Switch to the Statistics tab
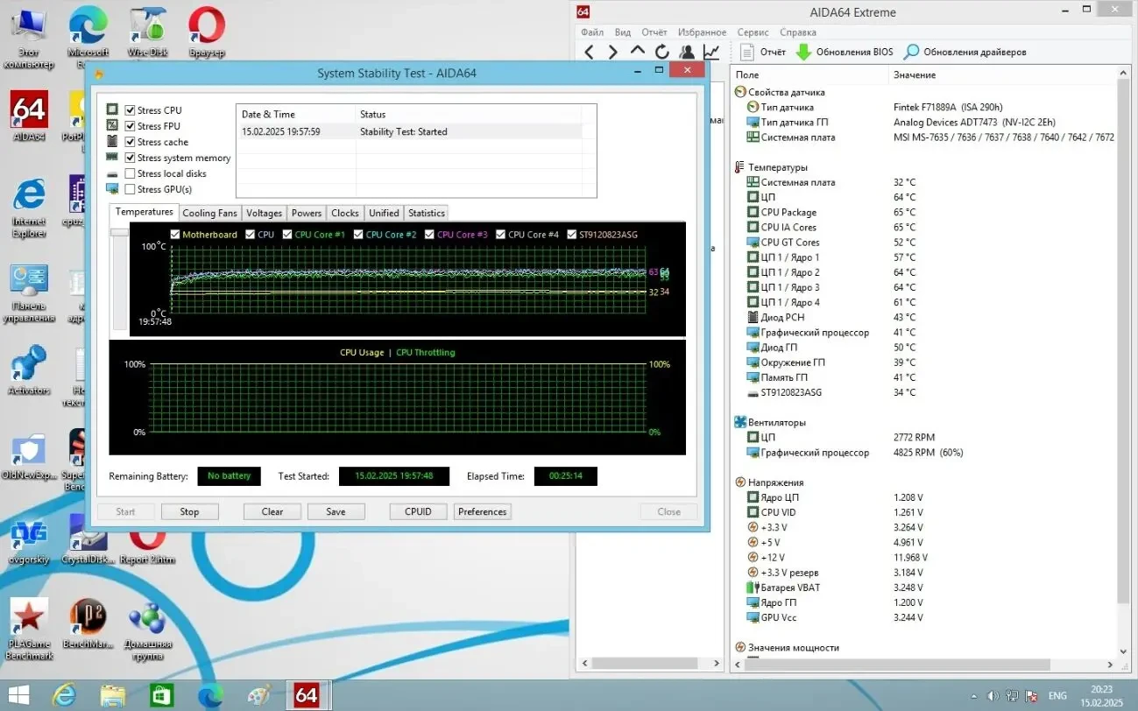 [427, 213]
